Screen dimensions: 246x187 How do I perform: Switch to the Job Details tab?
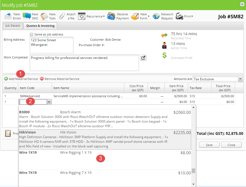click(x=13, y=26)
